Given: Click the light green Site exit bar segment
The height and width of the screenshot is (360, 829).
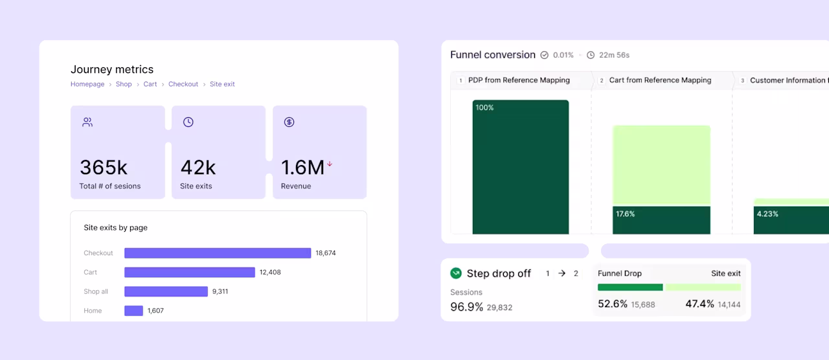Looking at the screenshot, I should (703, 287).
